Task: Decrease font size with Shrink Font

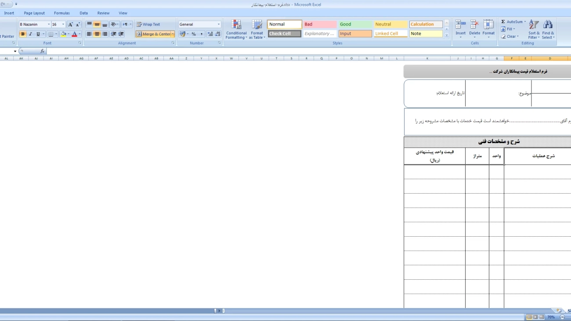Action: (78, 25)
